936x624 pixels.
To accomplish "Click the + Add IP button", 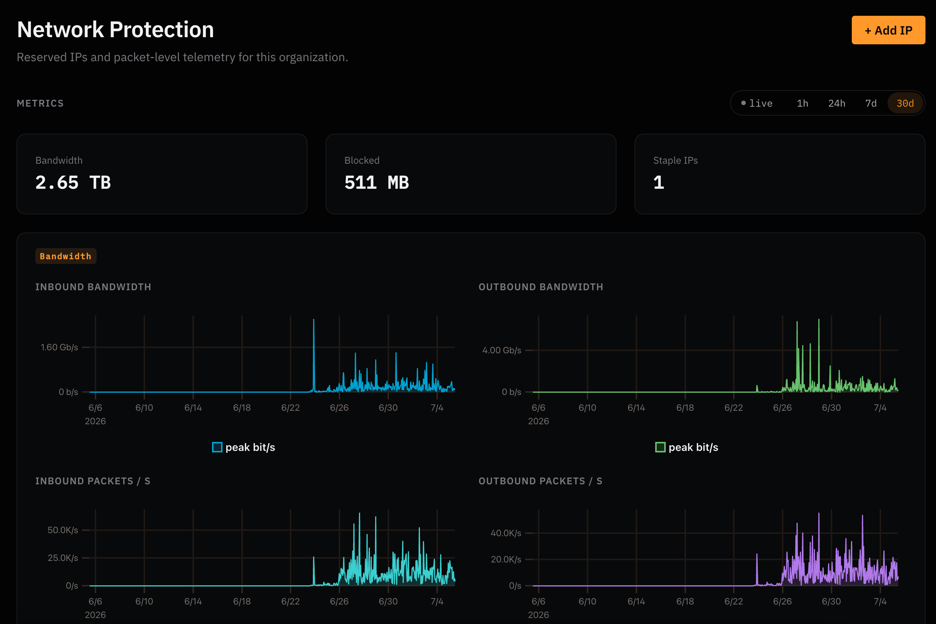I will [888, 30].
